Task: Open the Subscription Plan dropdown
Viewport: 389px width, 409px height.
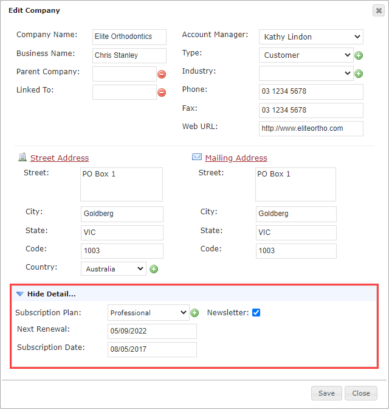Action: (148, 312)
